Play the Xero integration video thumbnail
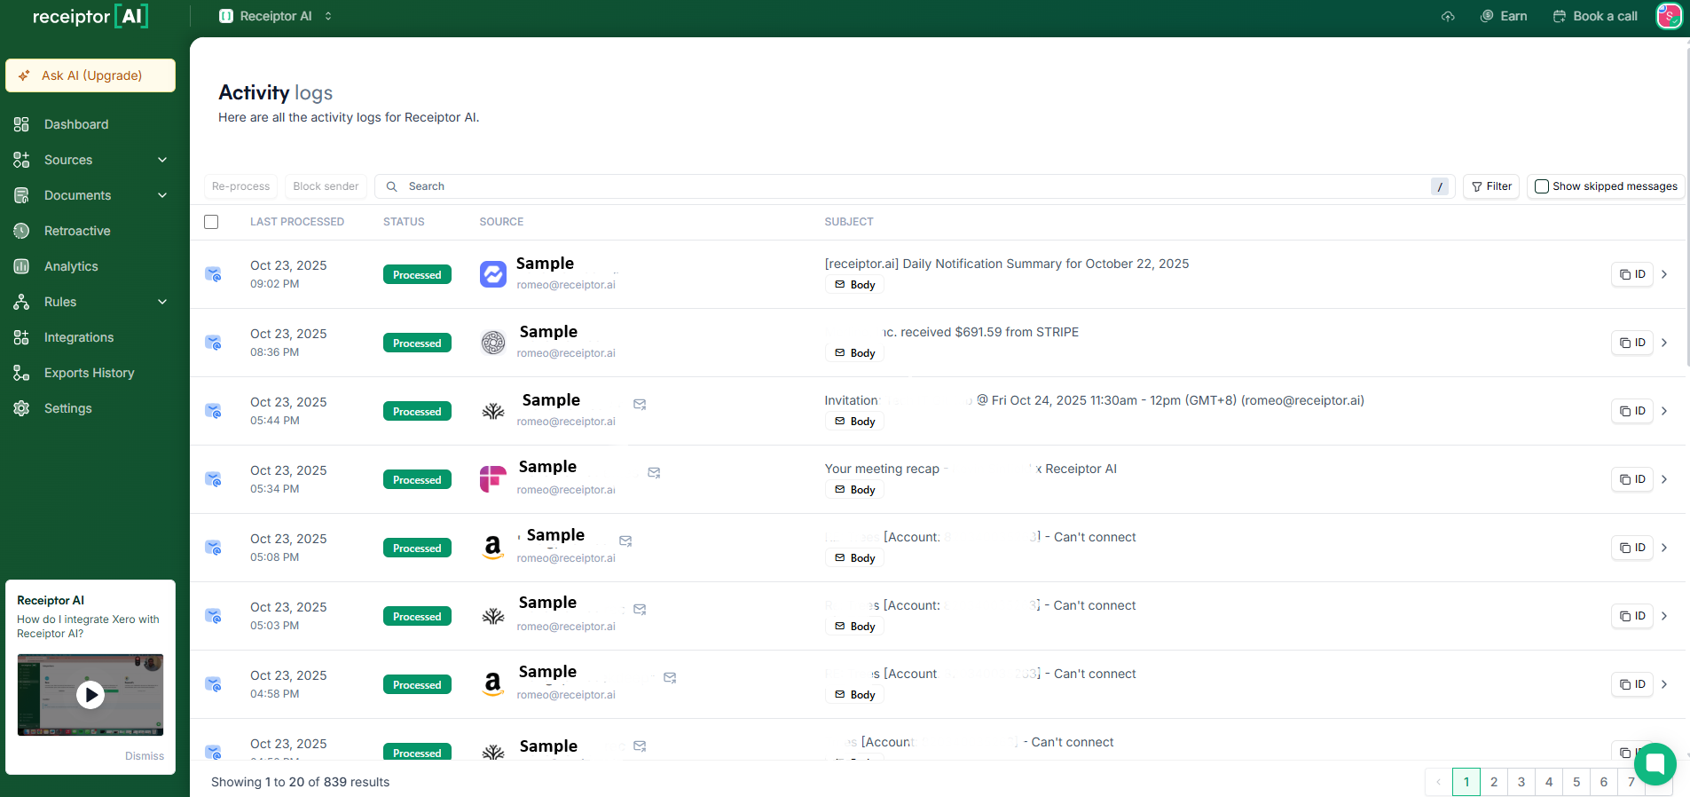The width and height of the screenshot is (1690, 797). [90, 694]
